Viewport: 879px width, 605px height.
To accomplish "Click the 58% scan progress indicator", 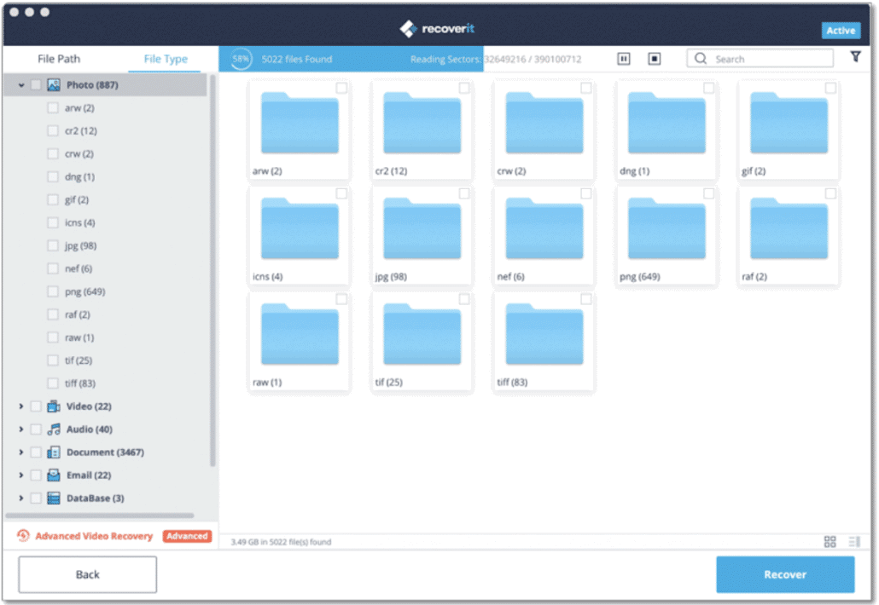I will click(x=242, y=59).
